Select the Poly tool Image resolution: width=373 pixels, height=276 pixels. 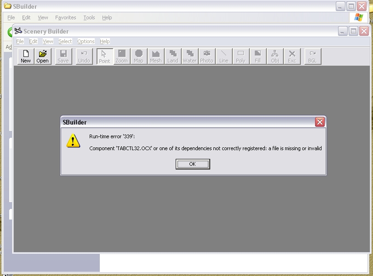241,56
